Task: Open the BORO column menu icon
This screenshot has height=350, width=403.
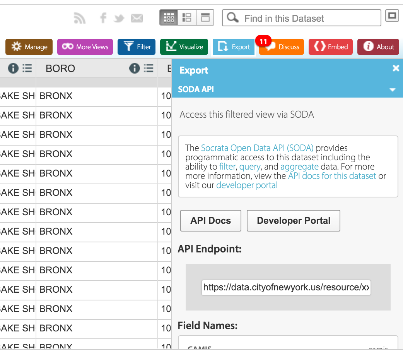Action: click(149, 69)
